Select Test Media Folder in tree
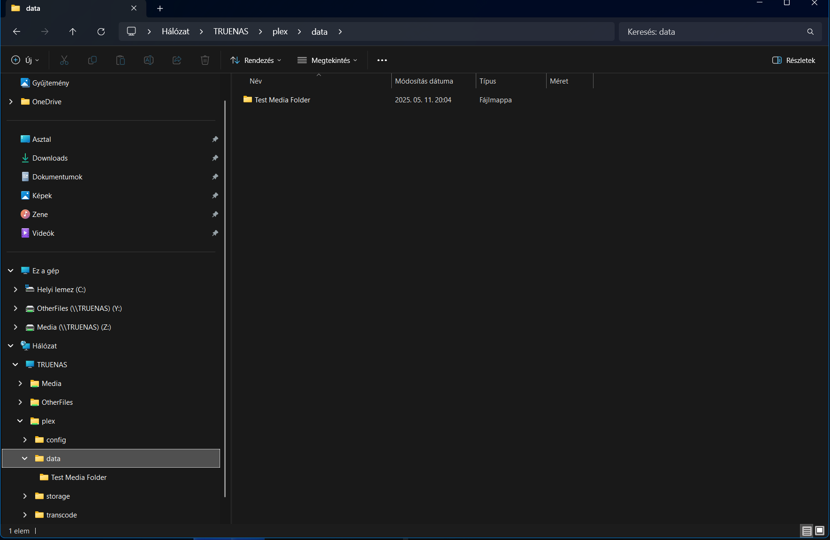The image size is (830, 540). (79, 477)
